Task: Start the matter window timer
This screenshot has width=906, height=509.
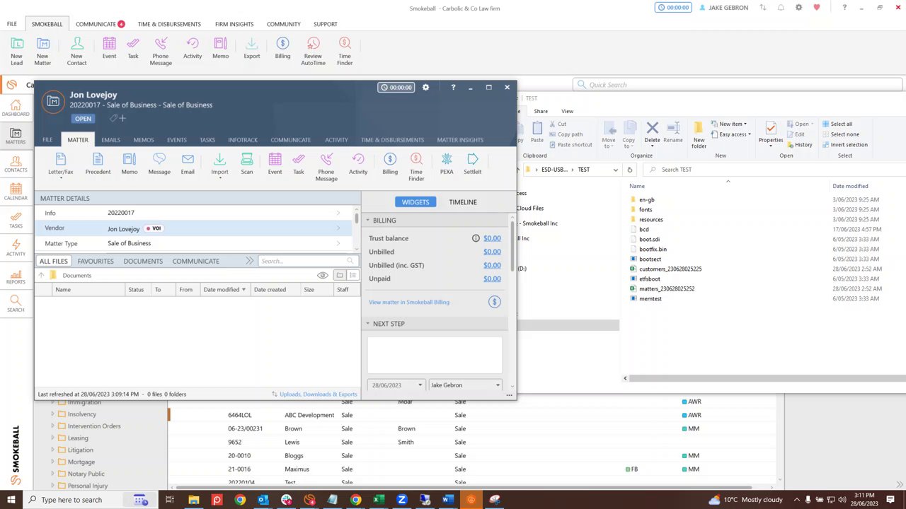Action: (396, 88)
